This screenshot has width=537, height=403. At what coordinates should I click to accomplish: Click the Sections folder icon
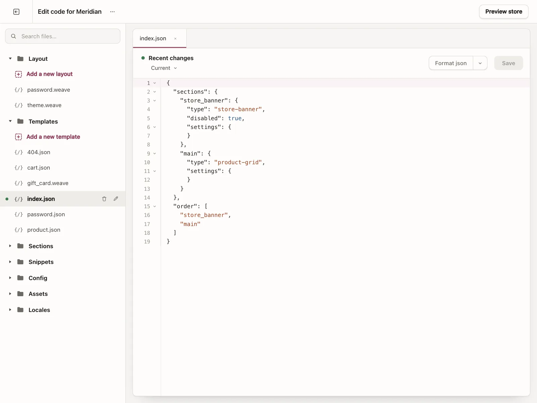20,246
